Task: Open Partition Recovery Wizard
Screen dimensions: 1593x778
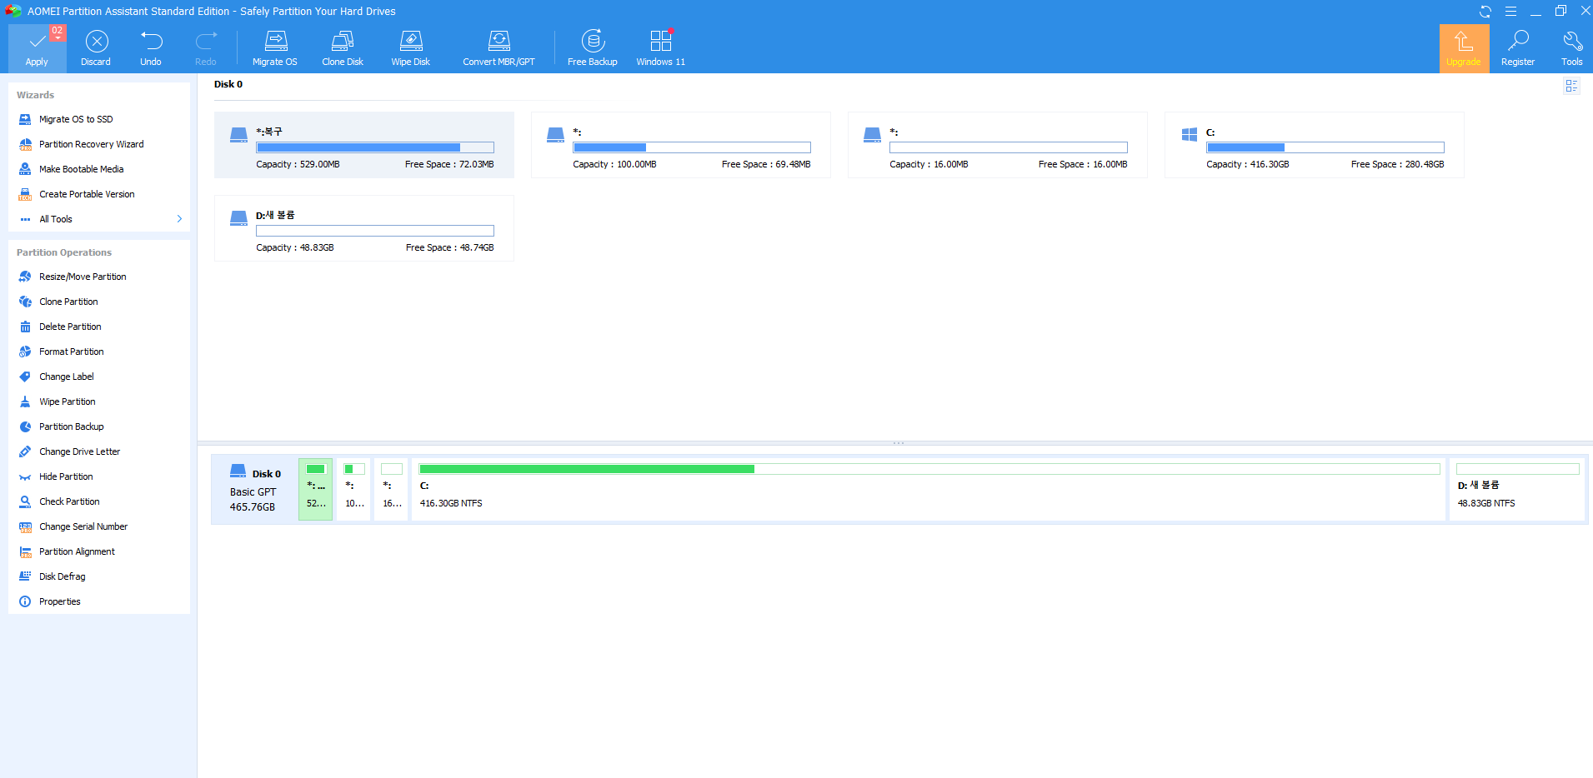Action: (x=91, y=144)
